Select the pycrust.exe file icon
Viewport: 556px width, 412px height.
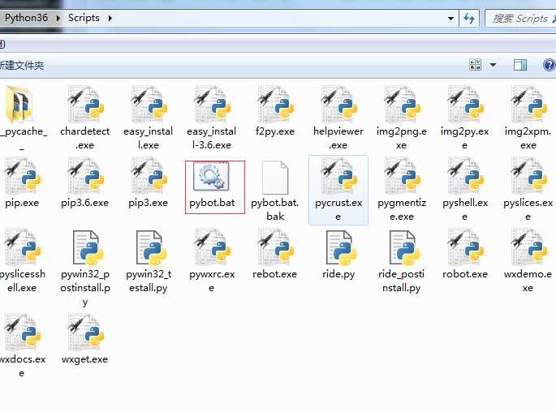tap(338, 176)
